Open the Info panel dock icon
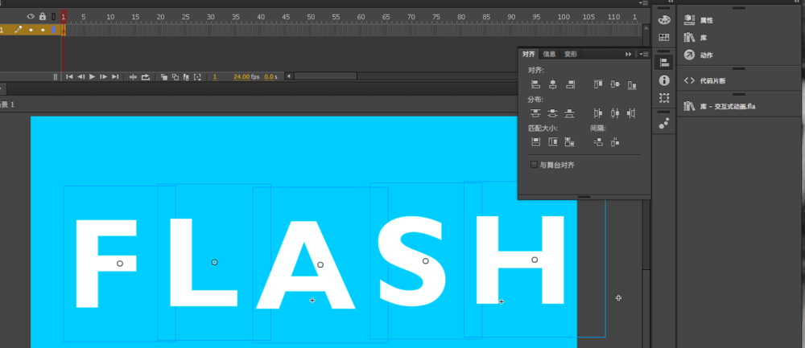 (x=664, y=80)
